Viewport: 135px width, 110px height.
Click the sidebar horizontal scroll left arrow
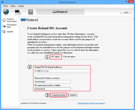coord(2,108)
